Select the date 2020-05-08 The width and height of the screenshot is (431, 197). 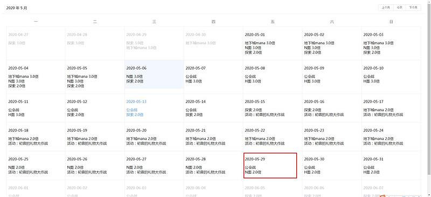coord(255,68)
